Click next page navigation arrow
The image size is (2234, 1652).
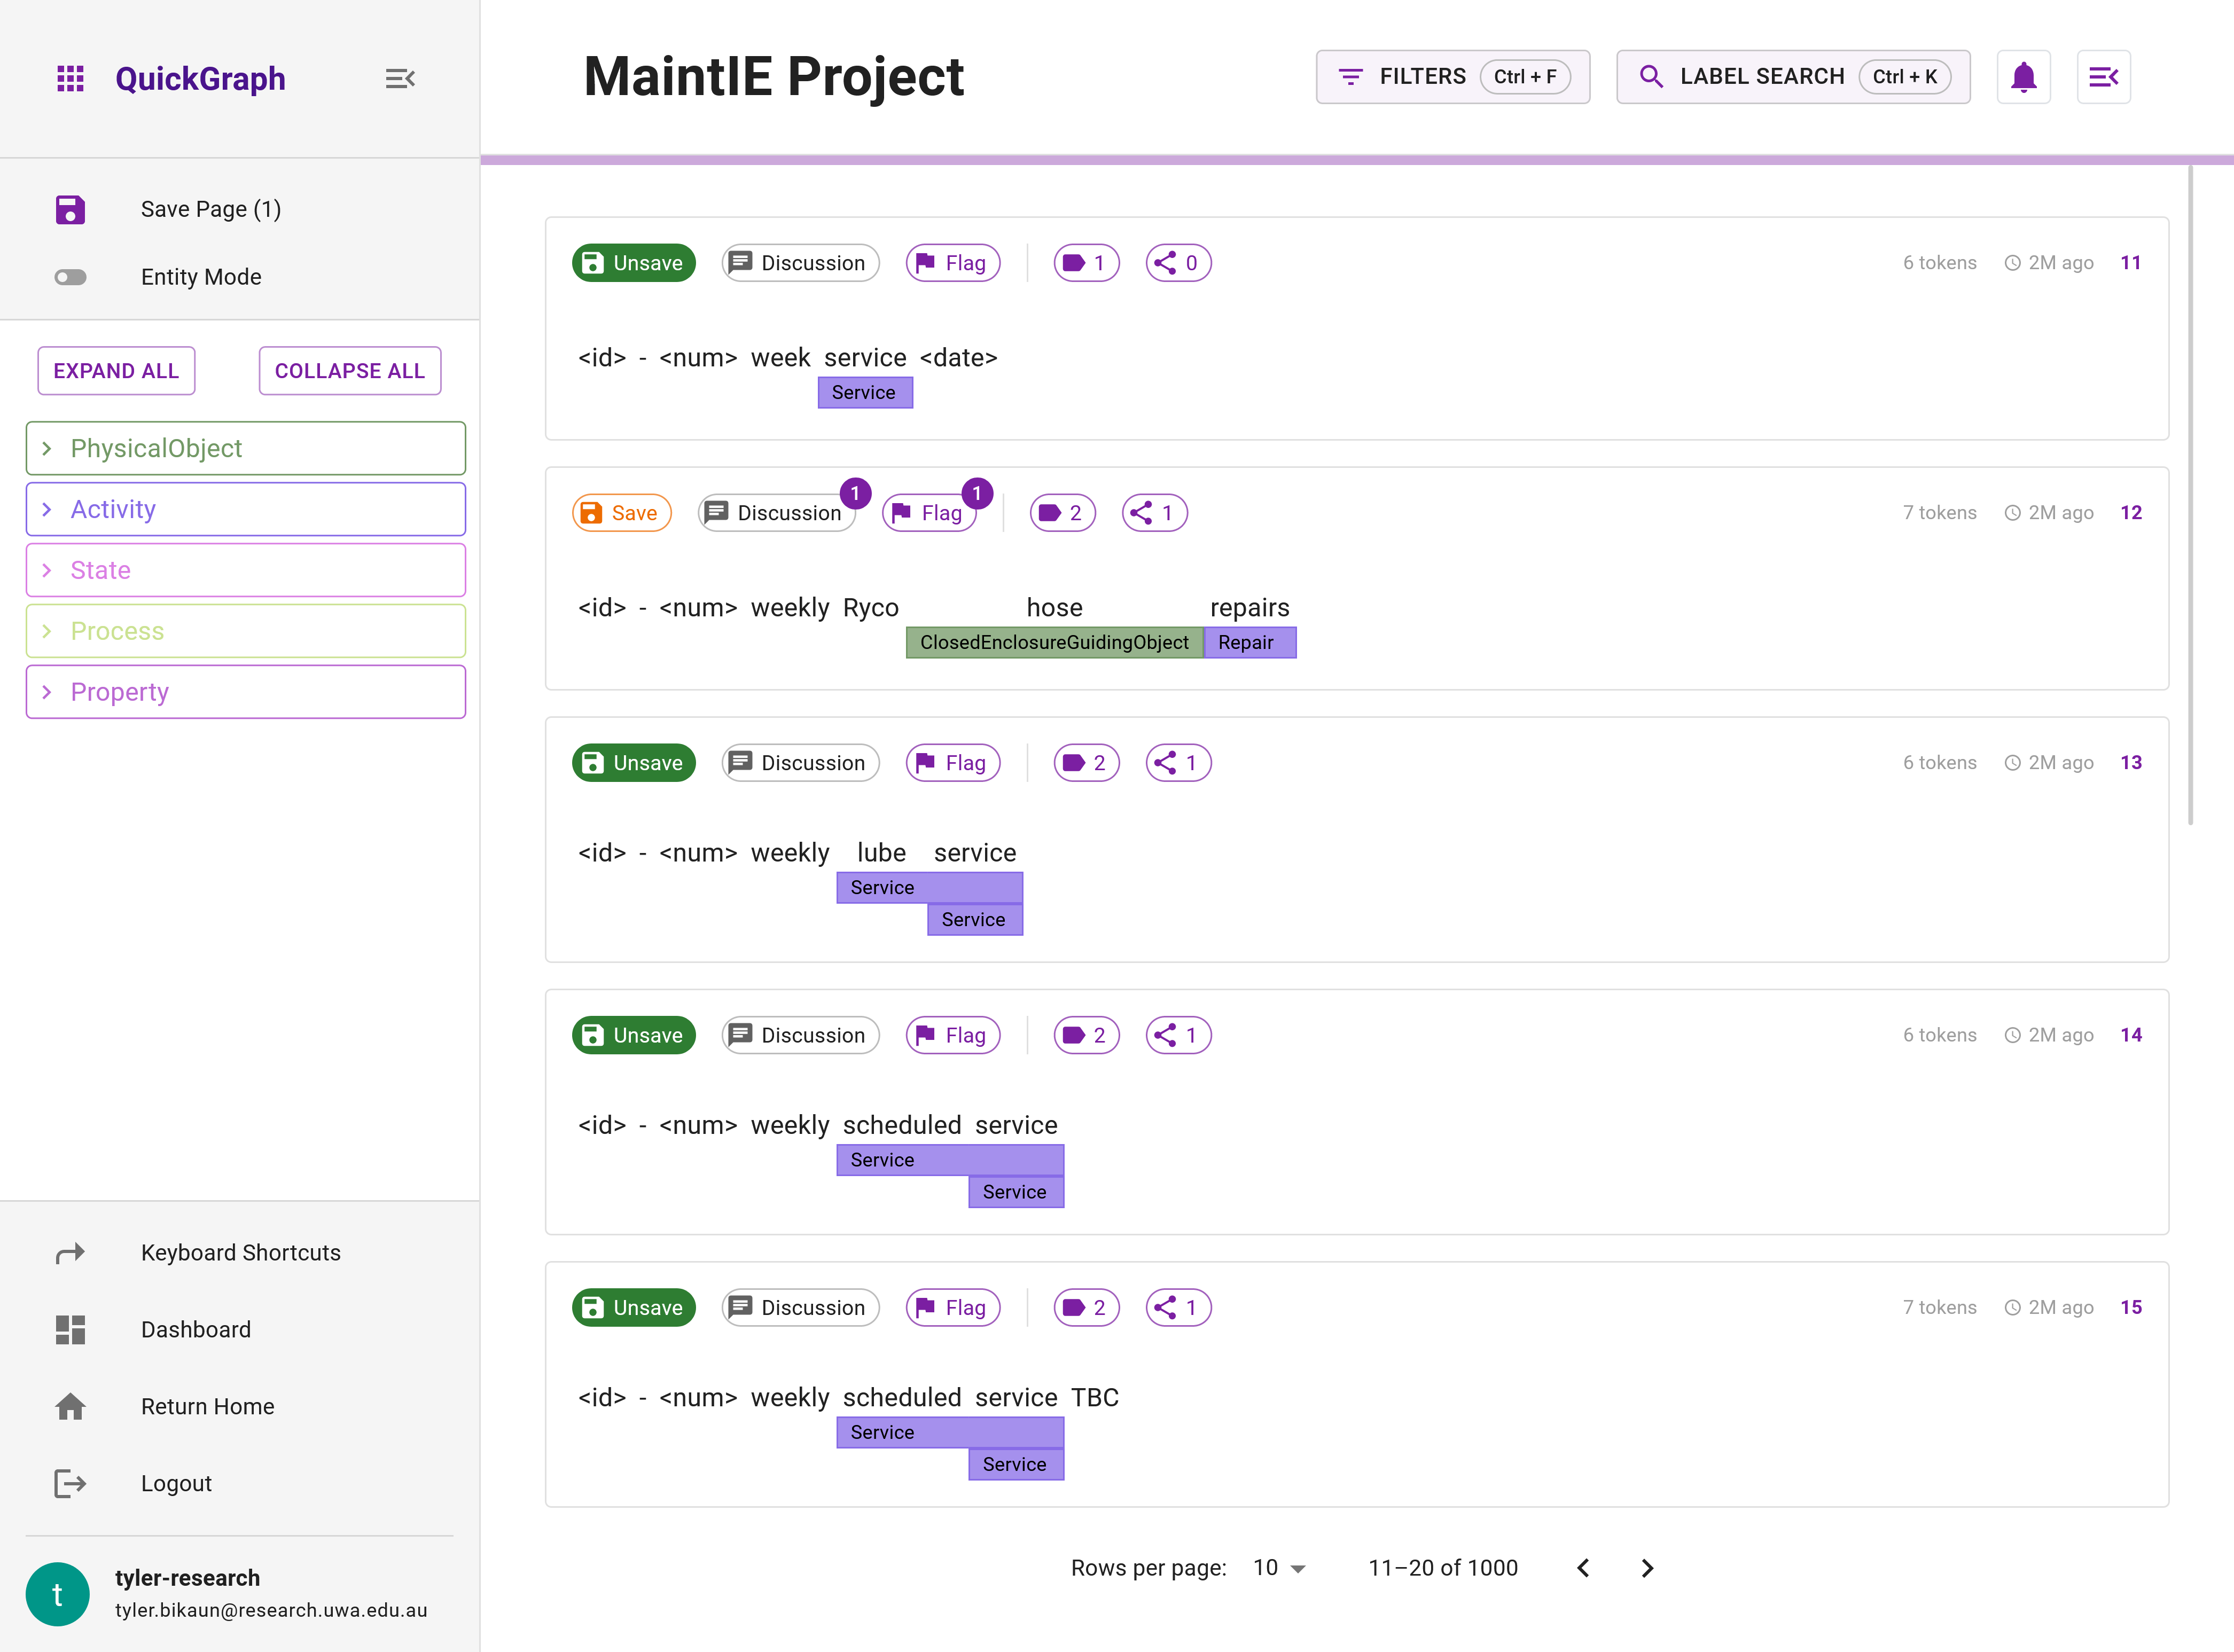(1644, 1567)
